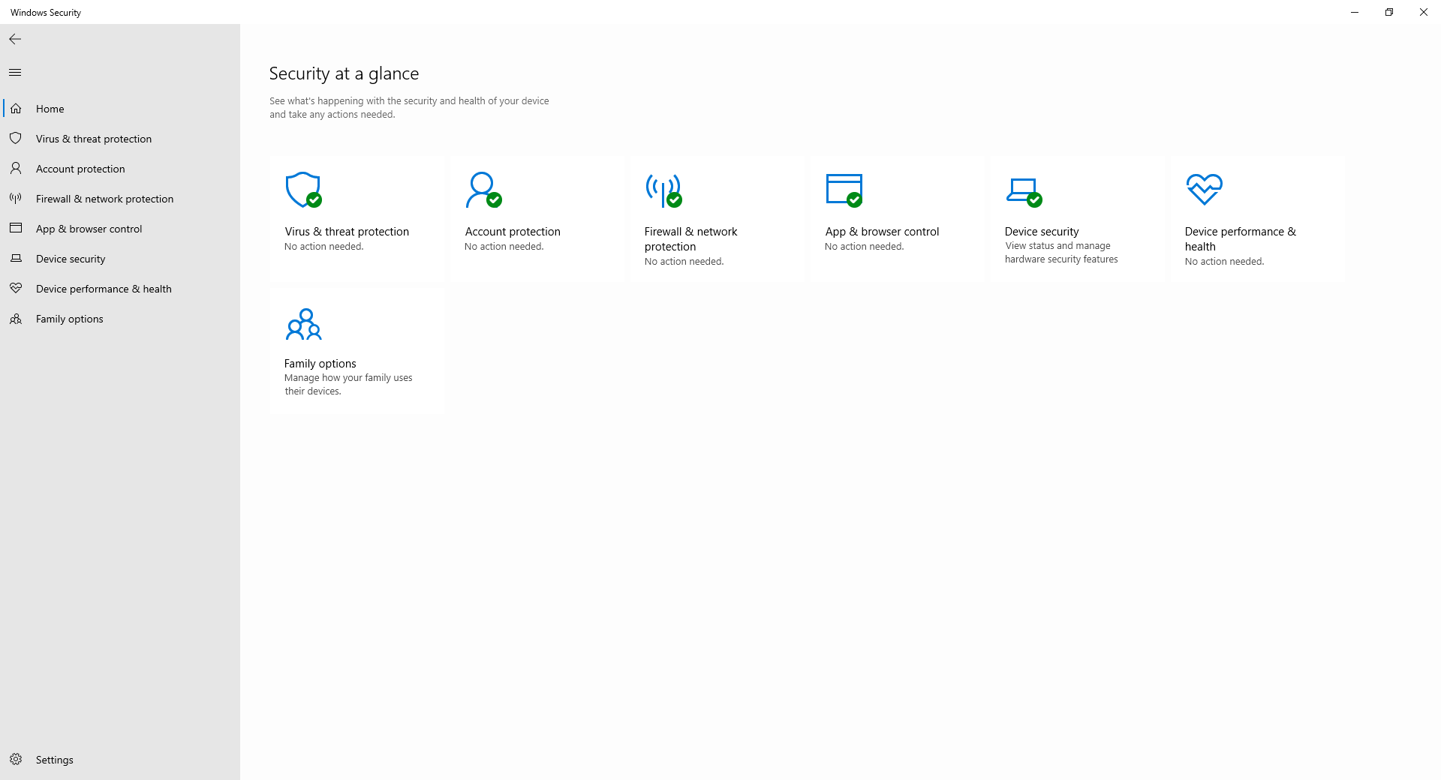Click the Account protection person tile icon
1441x780 pixels.
(483, 190)
